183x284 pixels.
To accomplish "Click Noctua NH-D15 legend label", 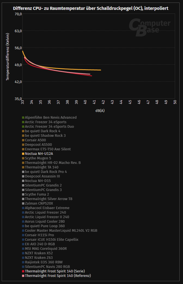I will tap(38, 181).
